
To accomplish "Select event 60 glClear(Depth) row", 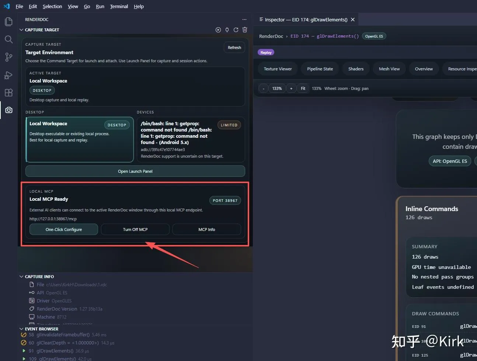I will click(x=136, y=343).
